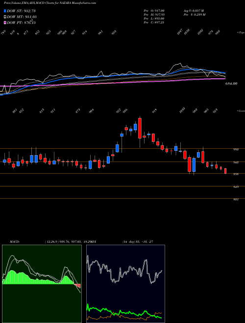
Task: Click the last red candlestick at 898 level
Action: pyautogui.click(x=225, y=171)
